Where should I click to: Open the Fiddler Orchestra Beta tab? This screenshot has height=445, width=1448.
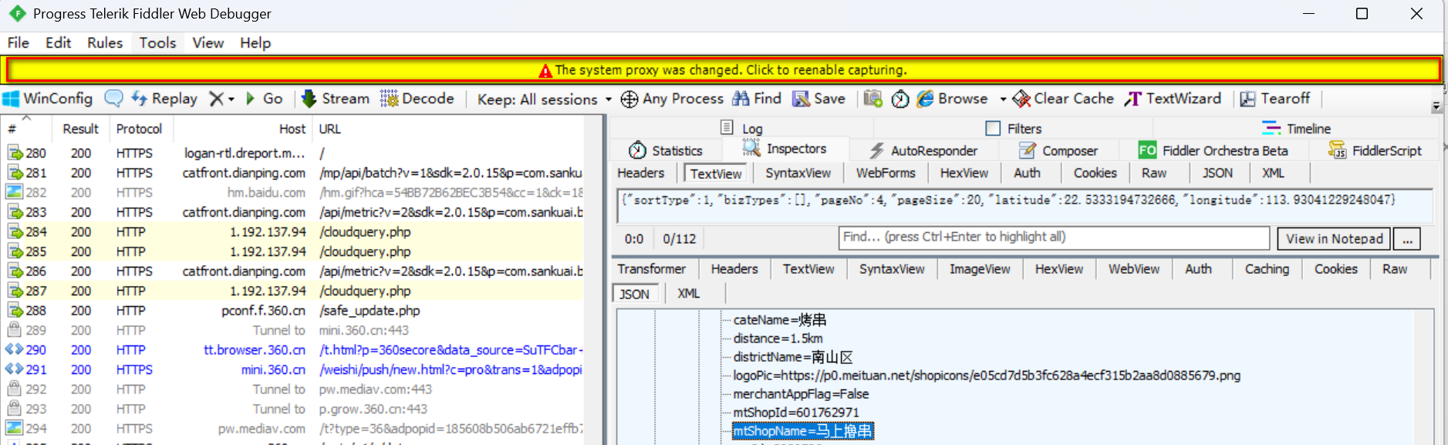tap(1213, 150)
